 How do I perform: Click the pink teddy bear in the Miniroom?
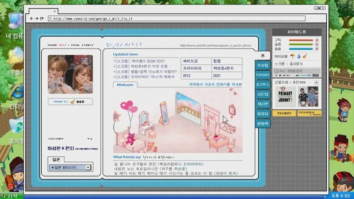(x=130, y=138)
